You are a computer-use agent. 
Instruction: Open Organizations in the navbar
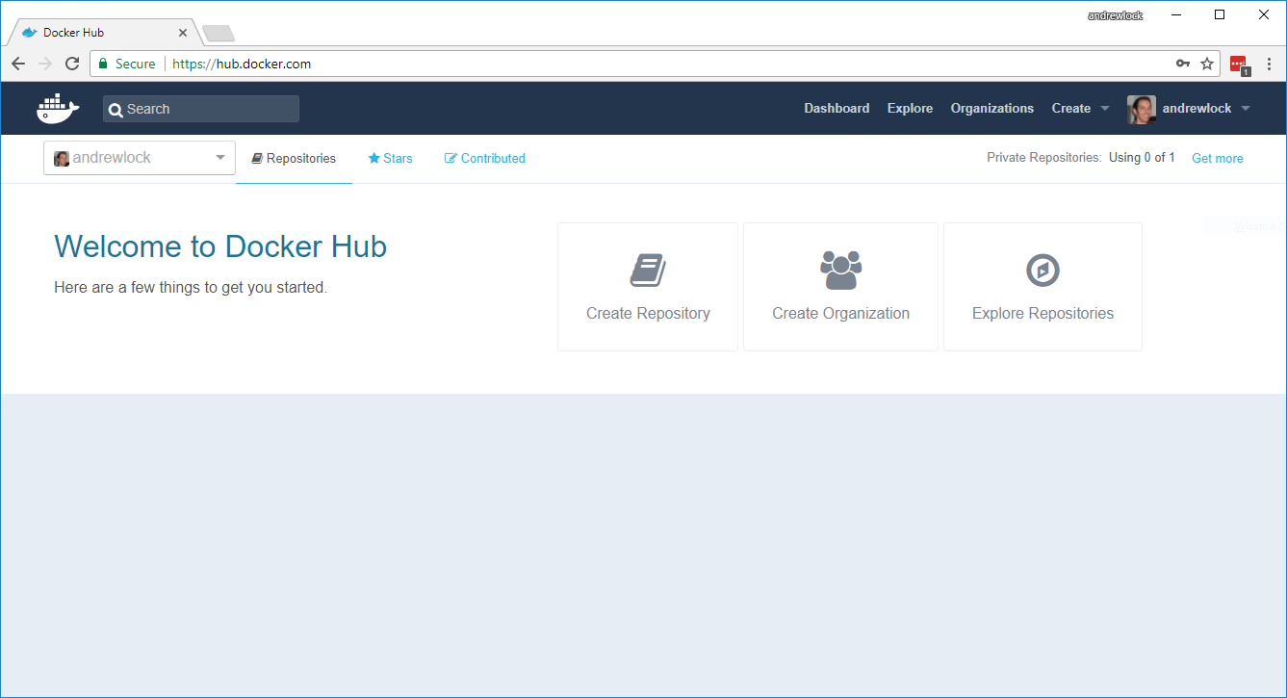pos(991,109)
